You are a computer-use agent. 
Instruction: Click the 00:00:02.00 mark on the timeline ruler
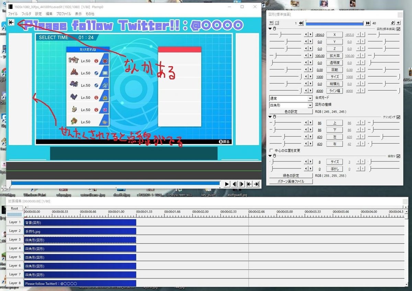click(201, 212)
